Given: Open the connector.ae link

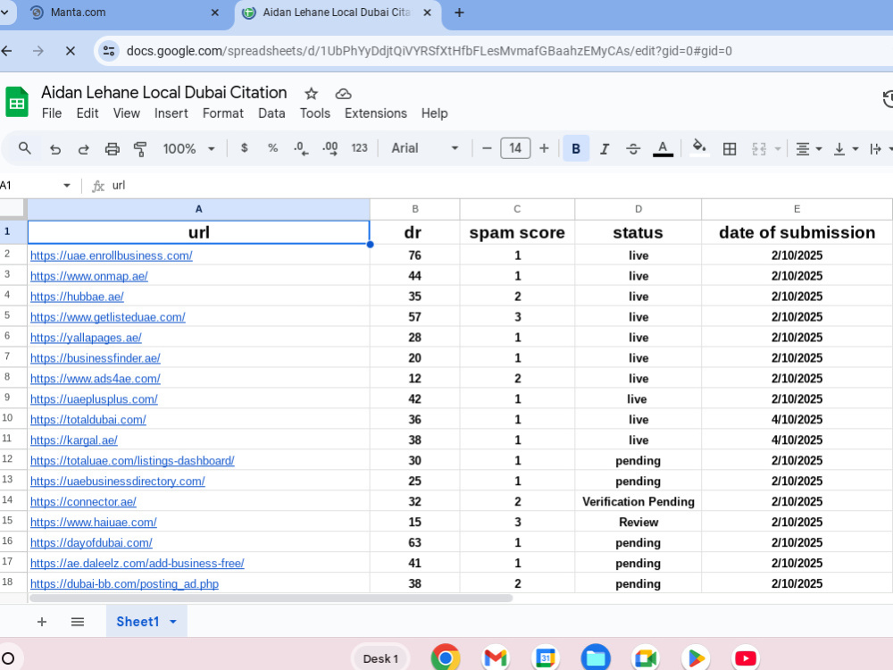Looking at the screenshot, I should click(83, 502).
